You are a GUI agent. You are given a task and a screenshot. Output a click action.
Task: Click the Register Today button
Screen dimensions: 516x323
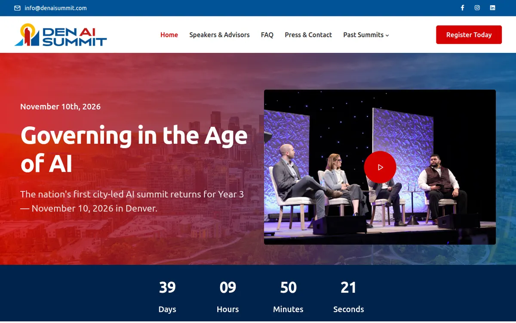click(469, 35)
